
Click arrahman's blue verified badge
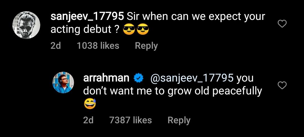[x=138, y=78]
